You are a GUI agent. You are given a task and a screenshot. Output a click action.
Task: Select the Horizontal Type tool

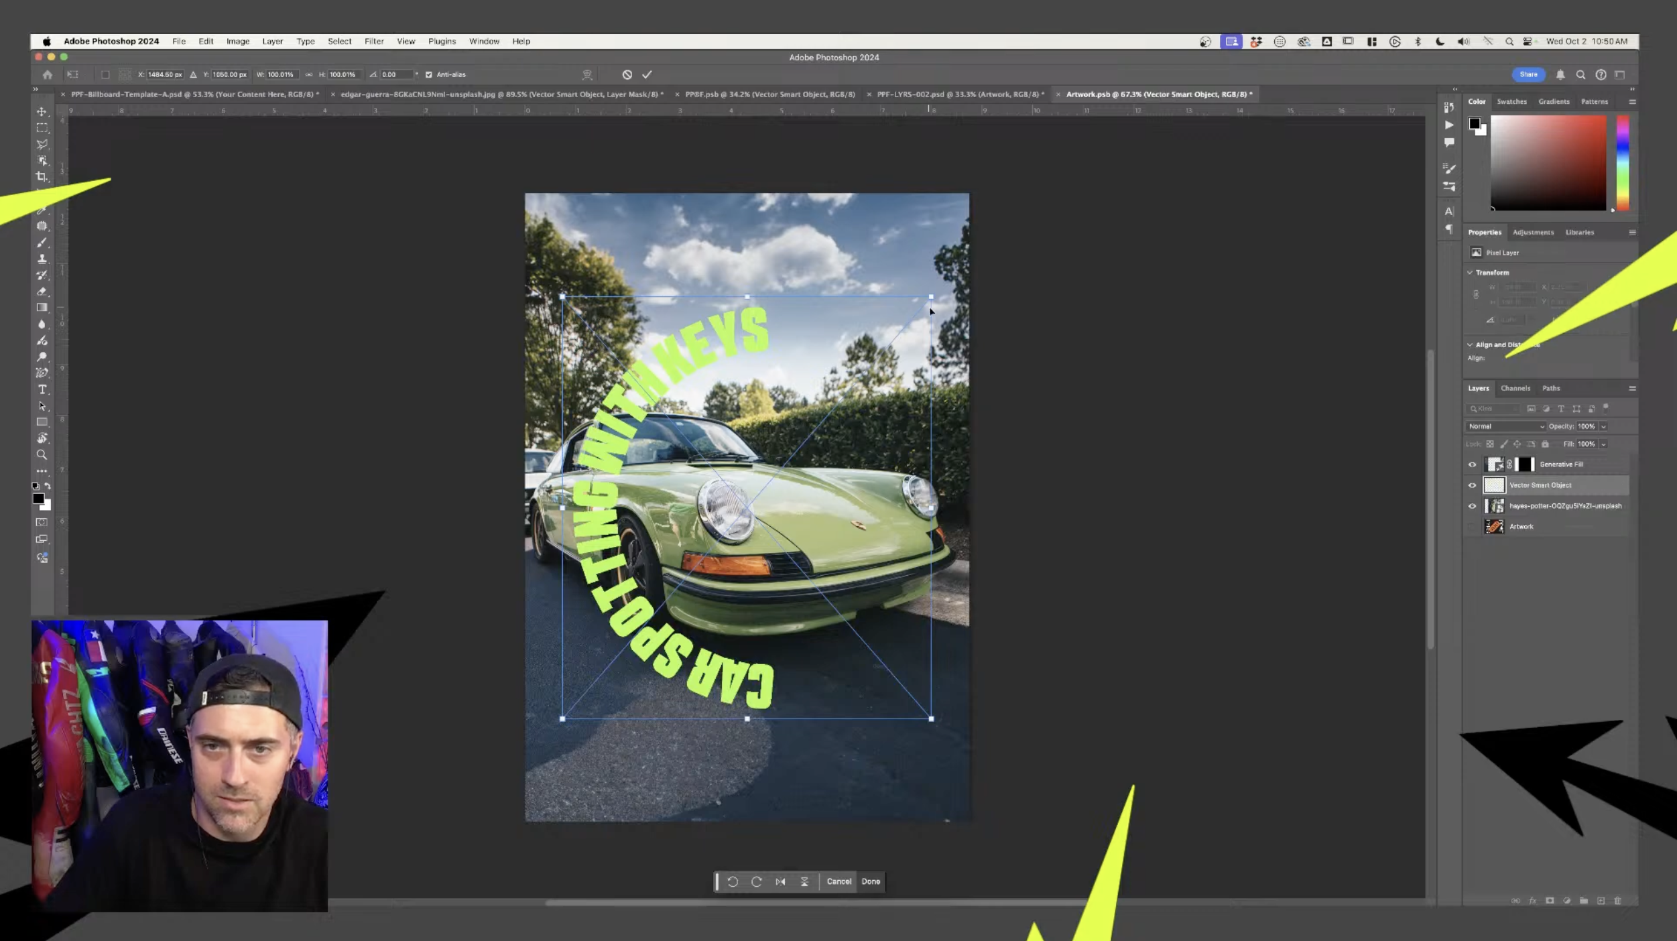(42, 389)
